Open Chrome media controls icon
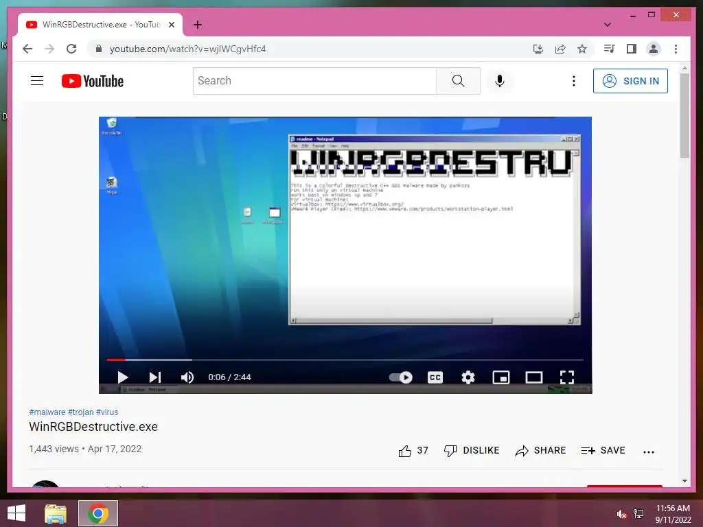This screenshot has width=703, height=527. pos(610,49)
